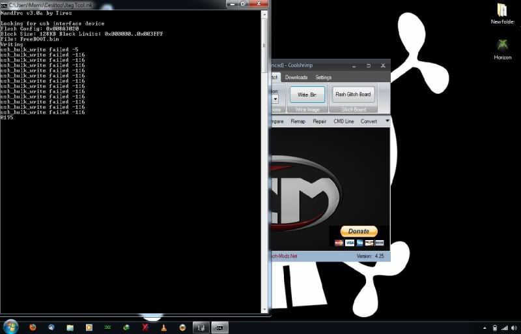Open the combo box left of Write .Bin
Image resolution: width=521 pixels, height=334 pixels.
[x=275, y=99]
